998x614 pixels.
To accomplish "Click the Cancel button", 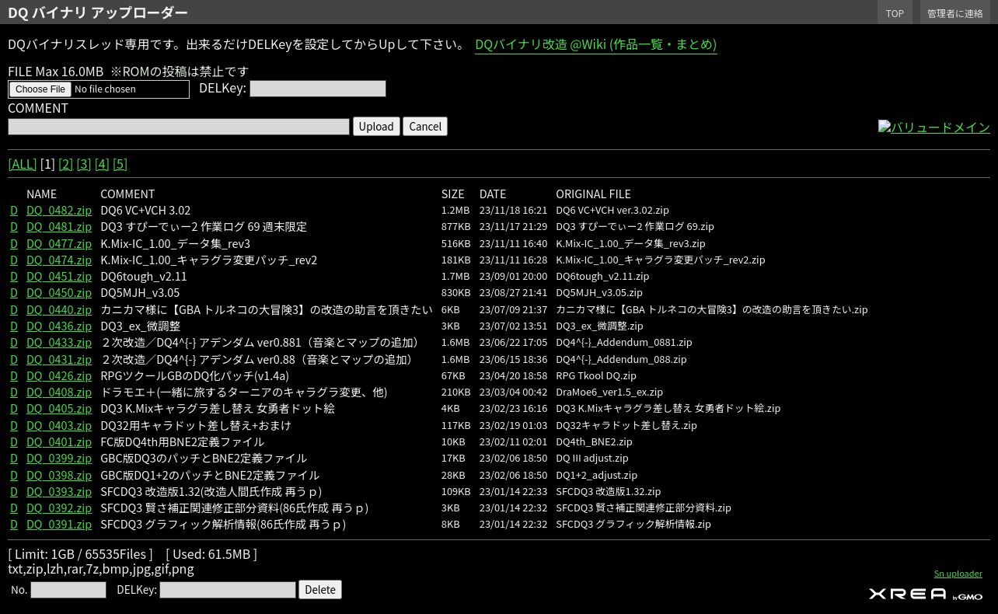I will (425, 127).
